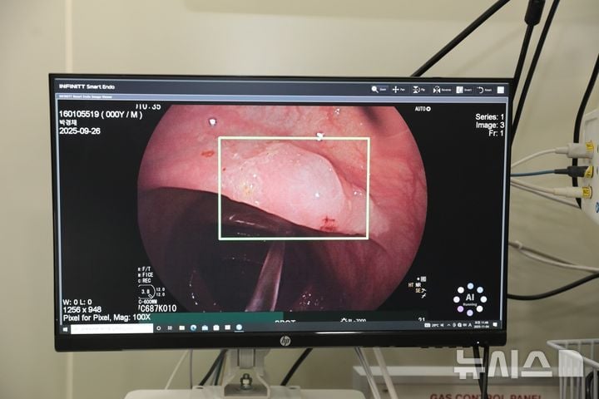Viewport: 599px width, 399px height.
Task: Toggle the AUTO mode indicator
Action: (423, 109)
